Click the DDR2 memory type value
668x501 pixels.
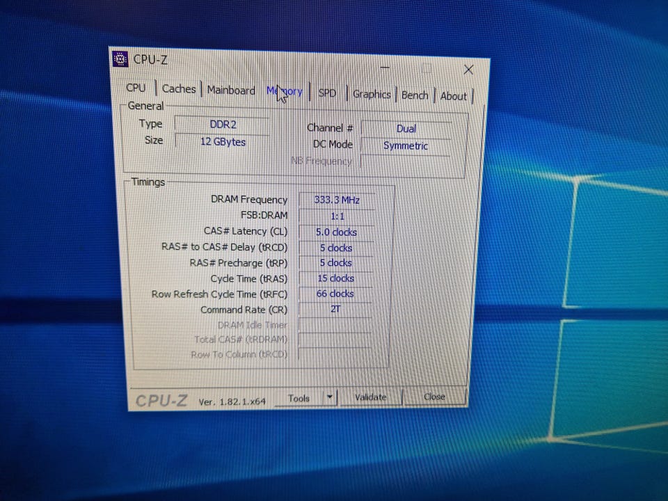[223, 125]
